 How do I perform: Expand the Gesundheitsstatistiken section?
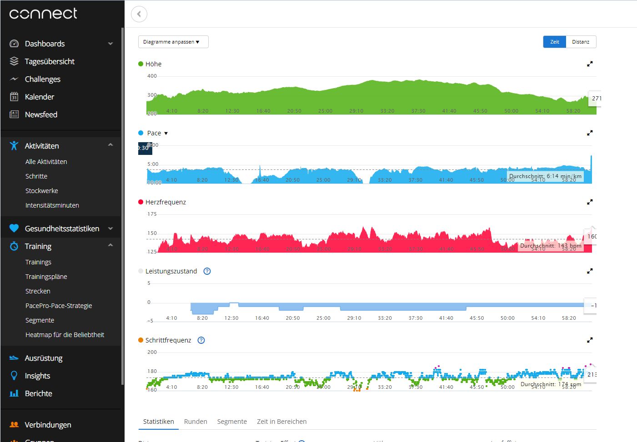click(110, 228)
